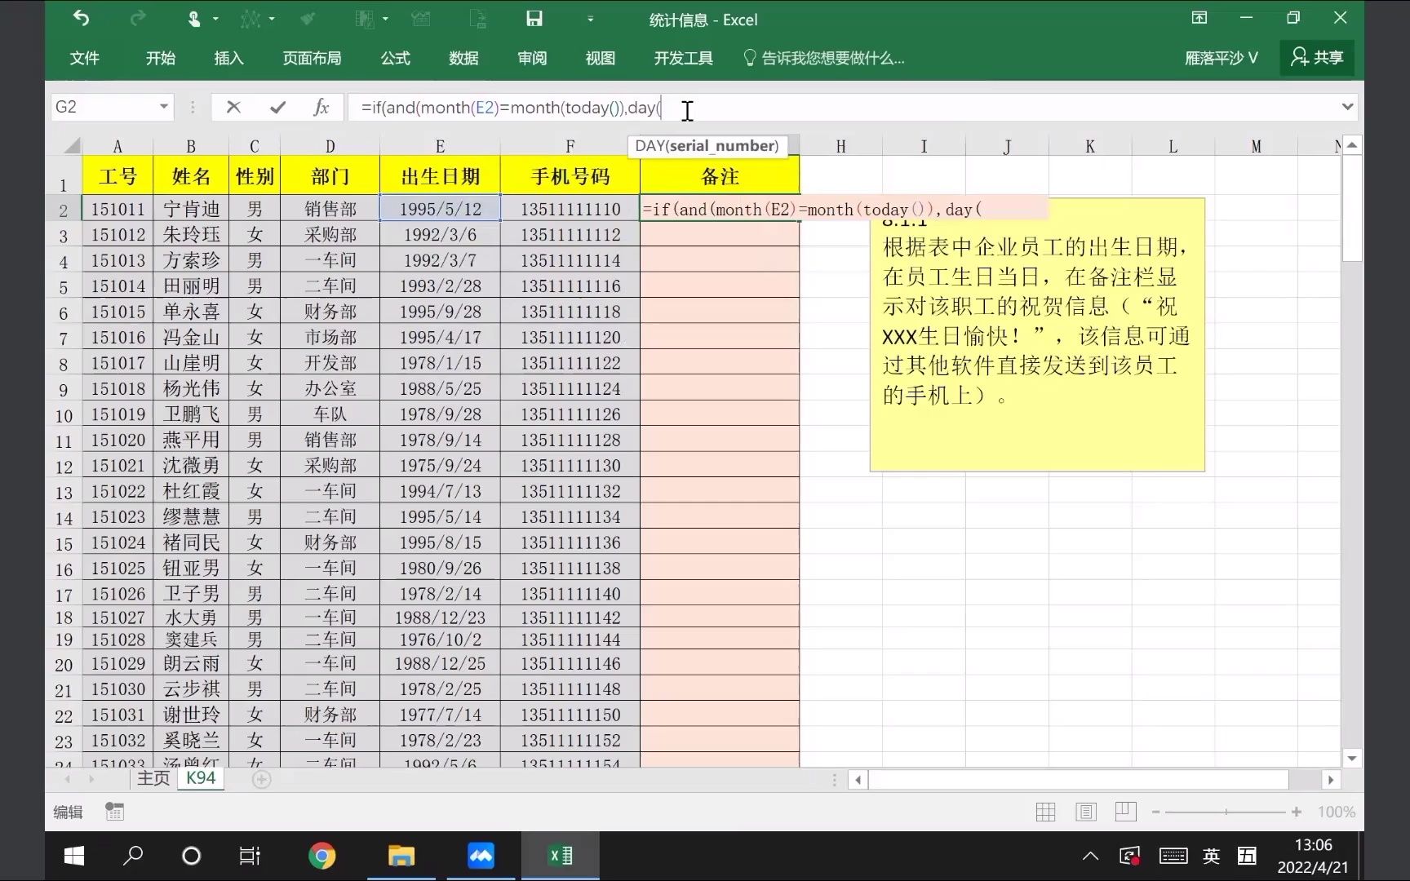
Task: Click the Select All corner triangle
Action: coord(72,146)
